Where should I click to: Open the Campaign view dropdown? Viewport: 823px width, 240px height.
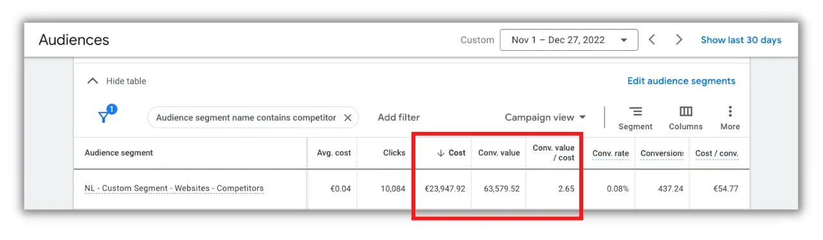pos(545,117)
